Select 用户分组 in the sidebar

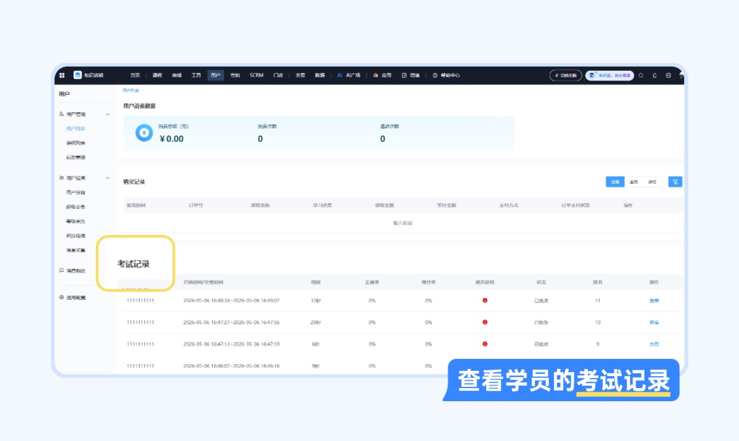pyautogui.click(x=76, y=192)
